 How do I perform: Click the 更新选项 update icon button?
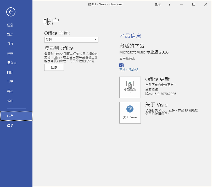(130, 87)
